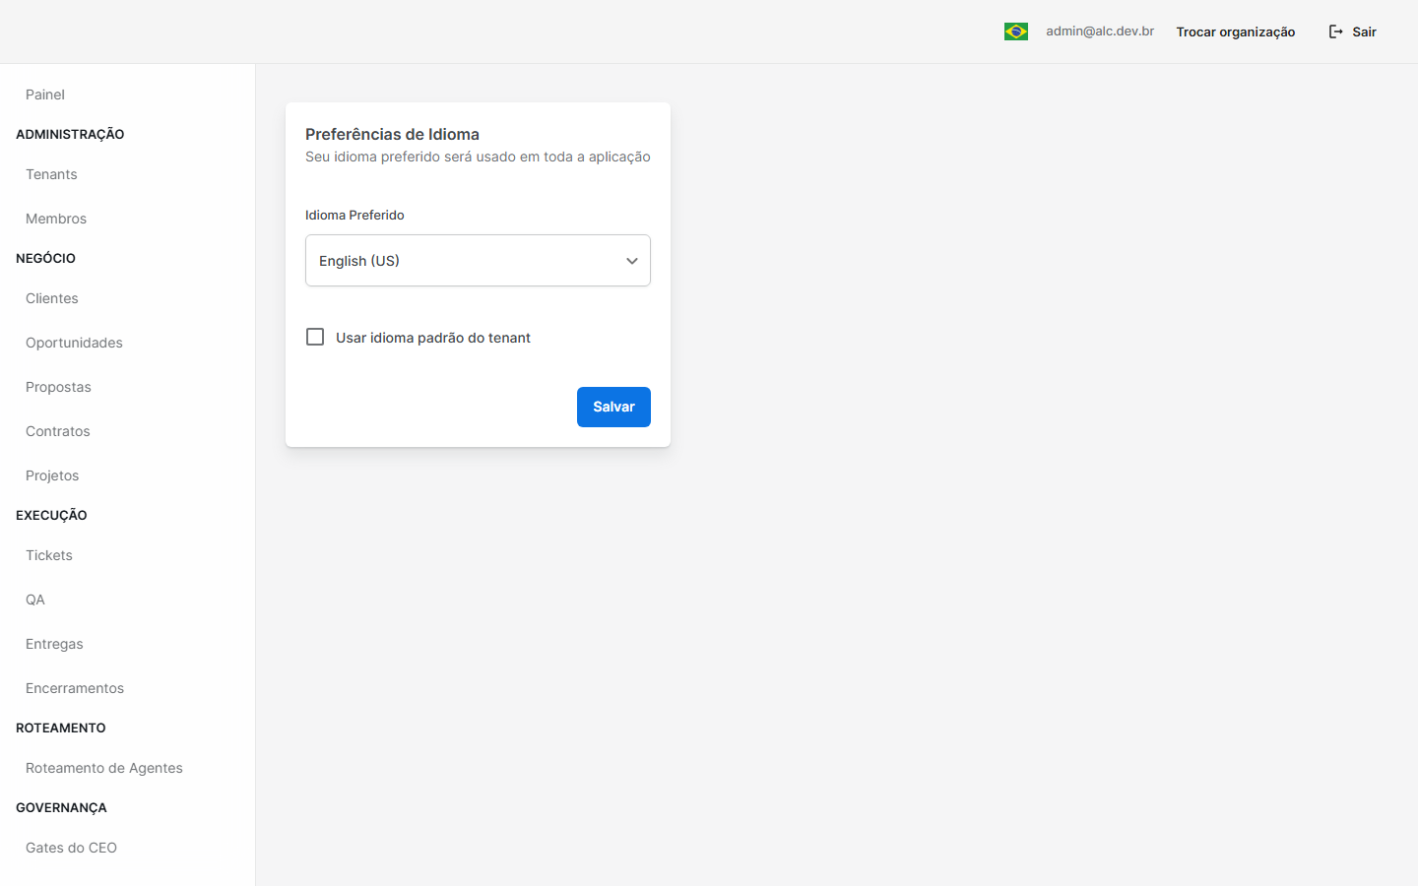Click the ROTEAMENTO section header
1418x886 pixels.
[61, 728]
